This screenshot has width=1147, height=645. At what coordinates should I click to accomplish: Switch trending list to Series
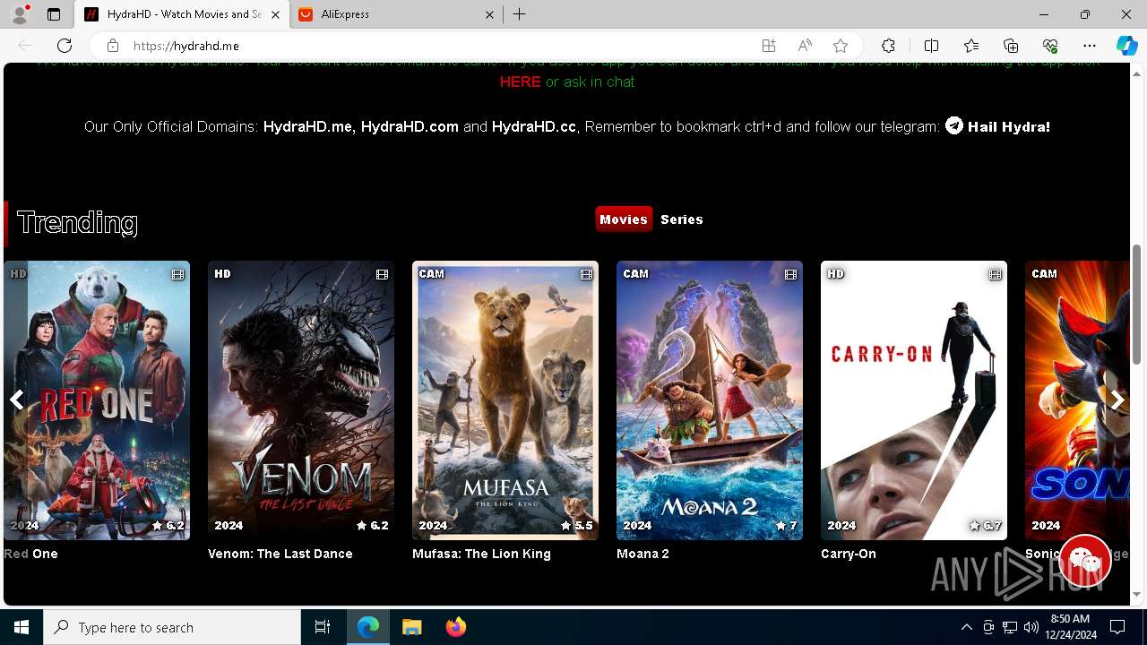[x=682, y=219]
